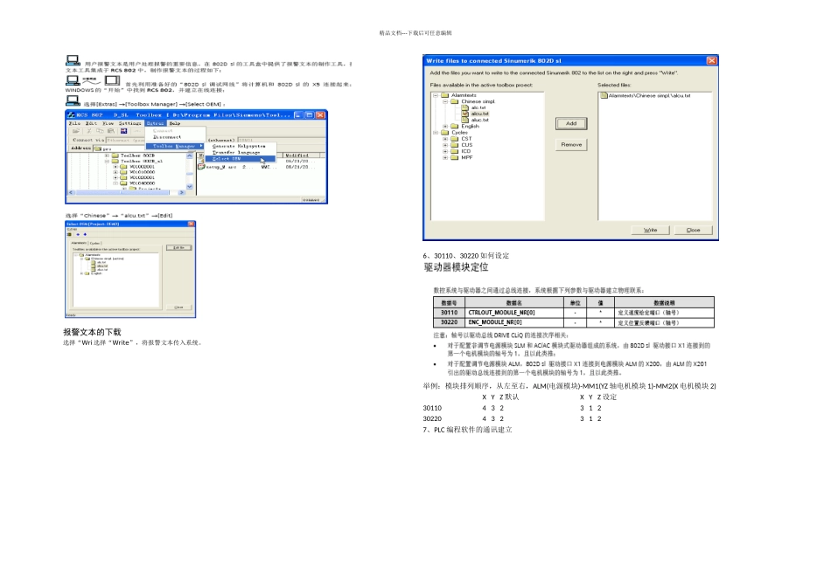Click Edit file button in Select OEM dialog
The image size is (831, 587).
pos(179,248)
